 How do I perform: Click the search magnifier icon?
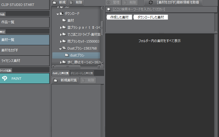(x=109, y=9)
